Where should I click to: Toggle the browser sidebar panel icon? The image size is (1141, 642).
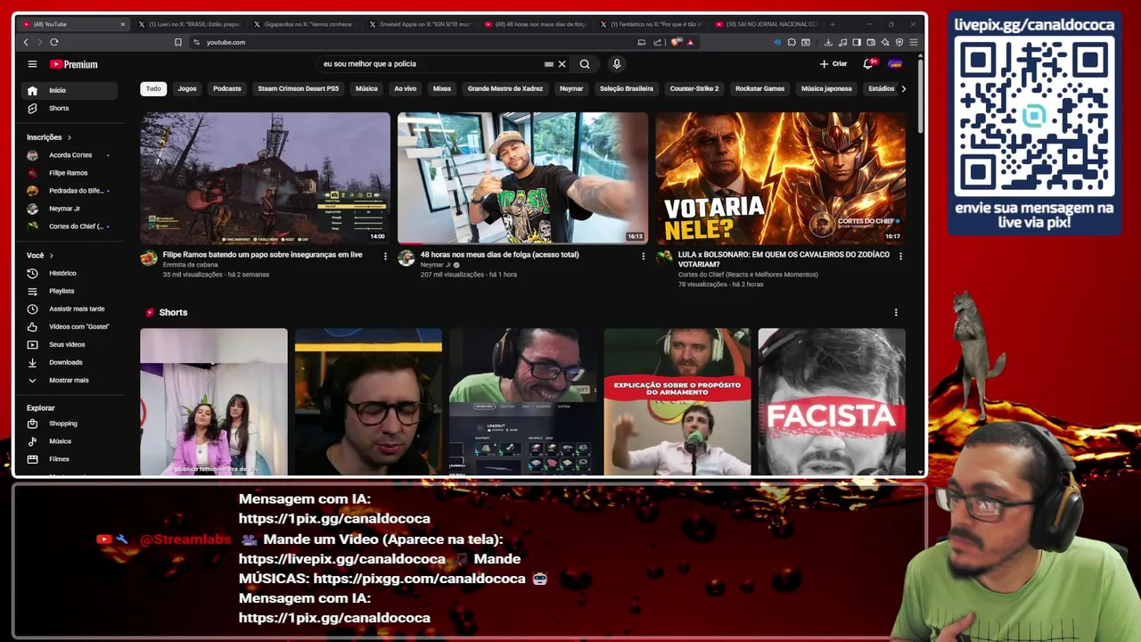click(x=857, y=42)
